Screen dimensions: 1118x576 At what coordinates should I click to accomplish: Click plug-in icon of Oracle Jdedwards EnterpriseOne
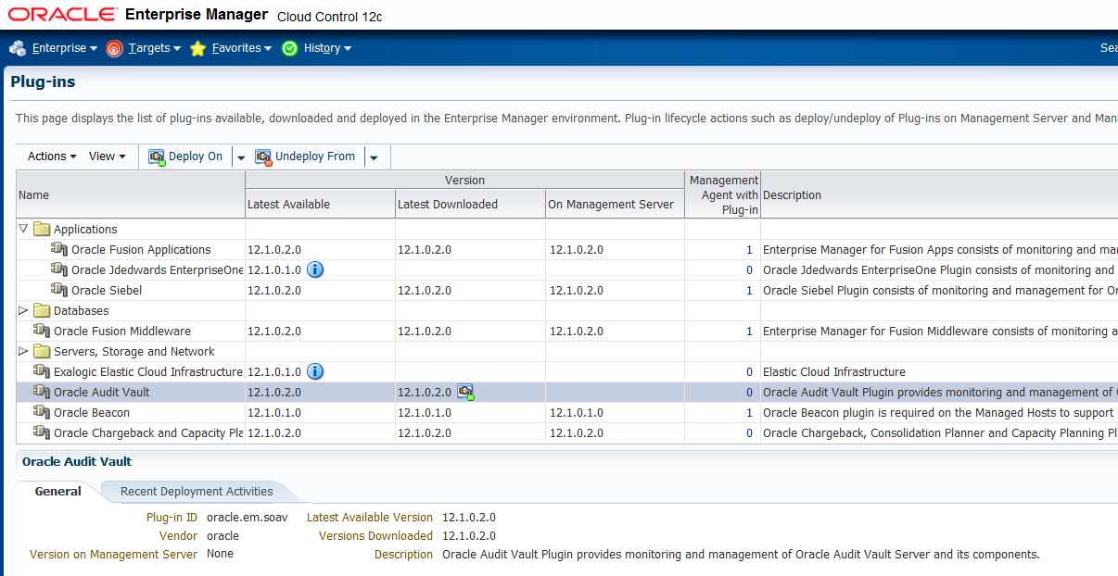coord(59,269)
